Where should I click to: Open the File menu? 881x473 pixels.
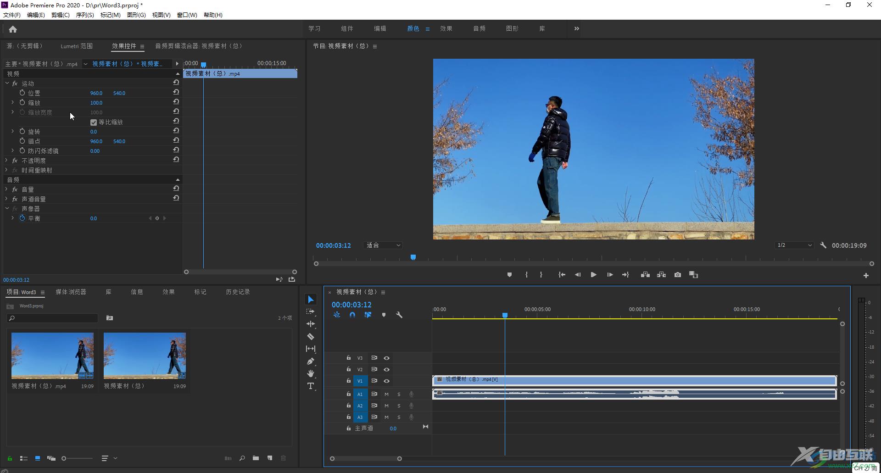coord(12,15)
